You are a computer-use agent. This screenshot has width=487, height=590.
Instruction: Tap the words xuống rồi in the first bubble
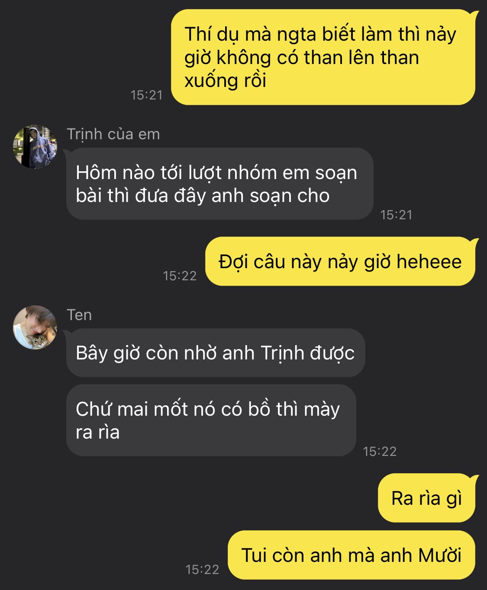tap(225, 81)
